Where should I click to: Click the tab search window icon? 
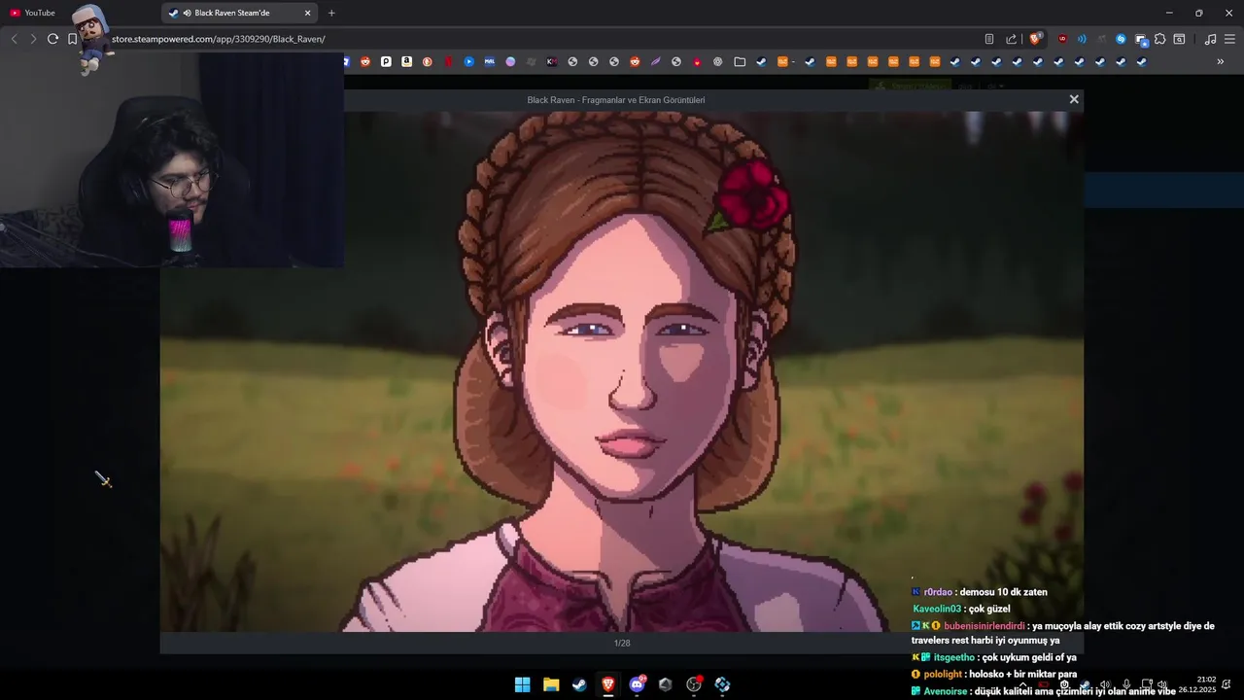(x=1179, y=39)
